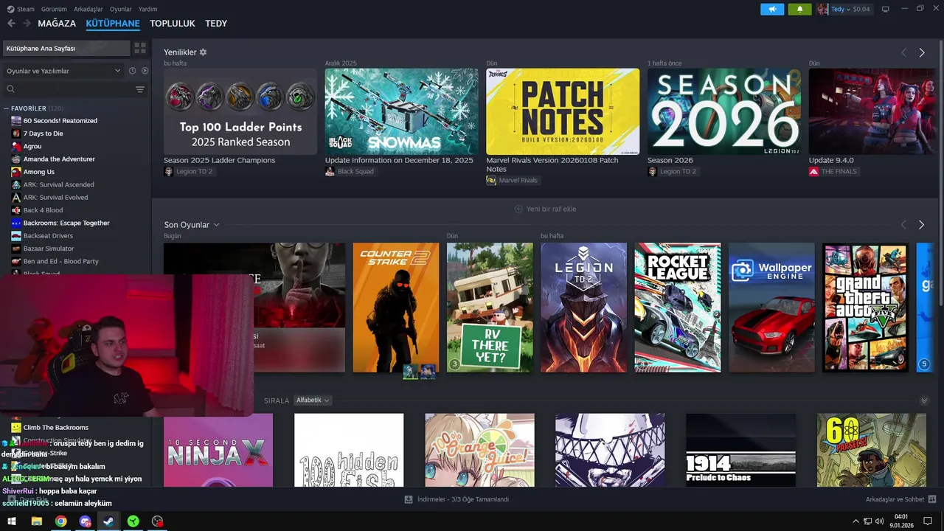Open Windows notification center icon

[929, 521]
